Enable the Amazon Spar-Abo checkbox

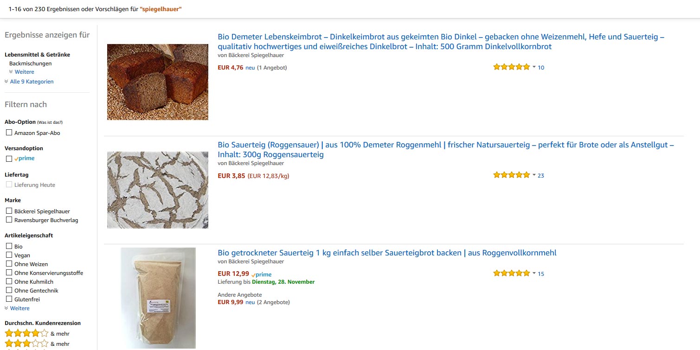click(9, 133)
